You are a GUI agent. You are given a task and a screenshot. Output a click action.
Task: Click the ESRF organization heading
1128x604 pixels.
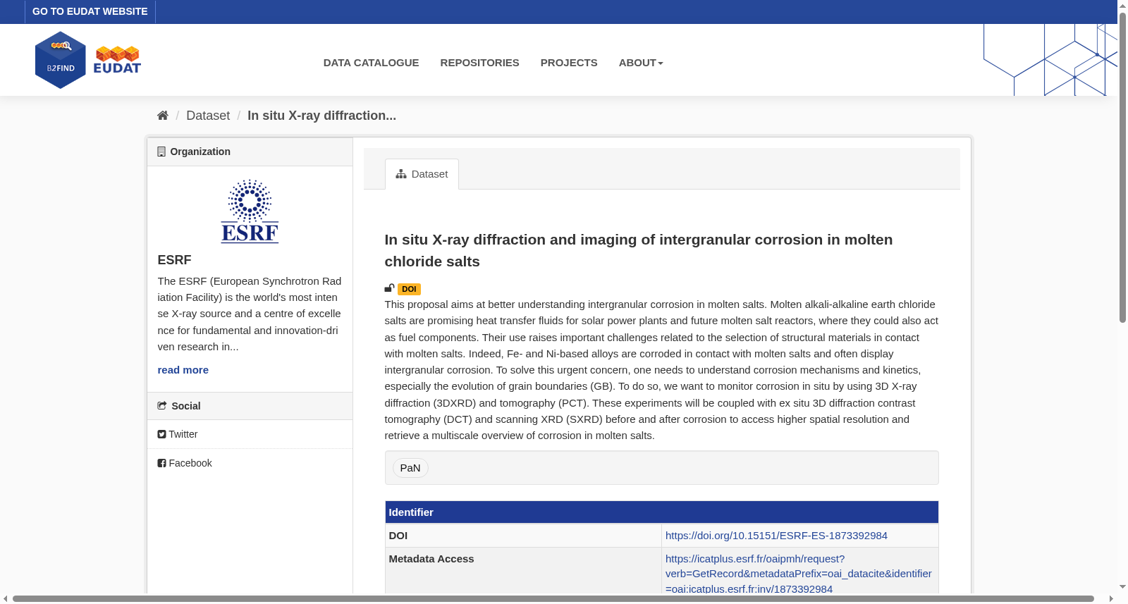point(174,260)
